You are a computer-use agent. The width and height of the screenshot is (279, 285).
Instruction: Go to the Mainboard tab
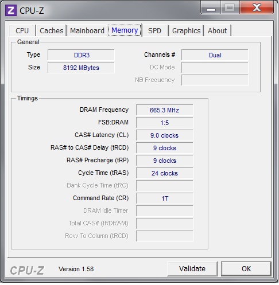click(x=87, y=30)
